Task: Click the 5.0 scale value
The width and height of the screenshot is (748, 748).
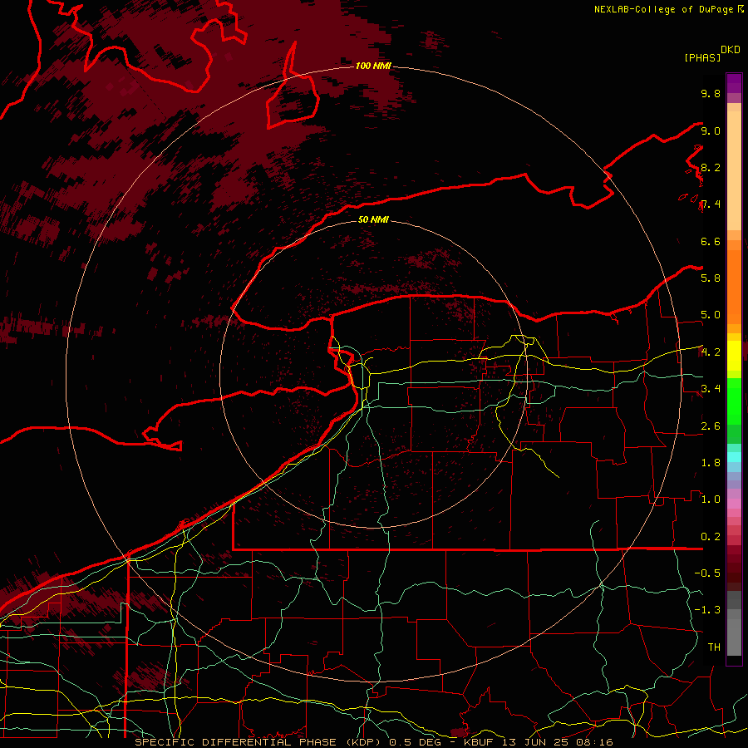Action: (x=711, y=315)
